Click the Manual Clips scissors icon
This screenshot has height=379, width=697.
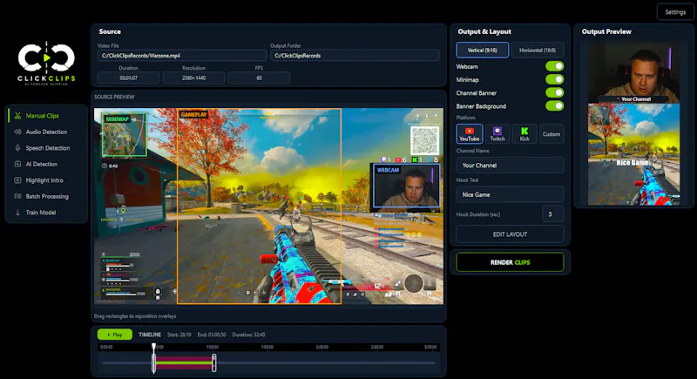[x=17, y=116]
